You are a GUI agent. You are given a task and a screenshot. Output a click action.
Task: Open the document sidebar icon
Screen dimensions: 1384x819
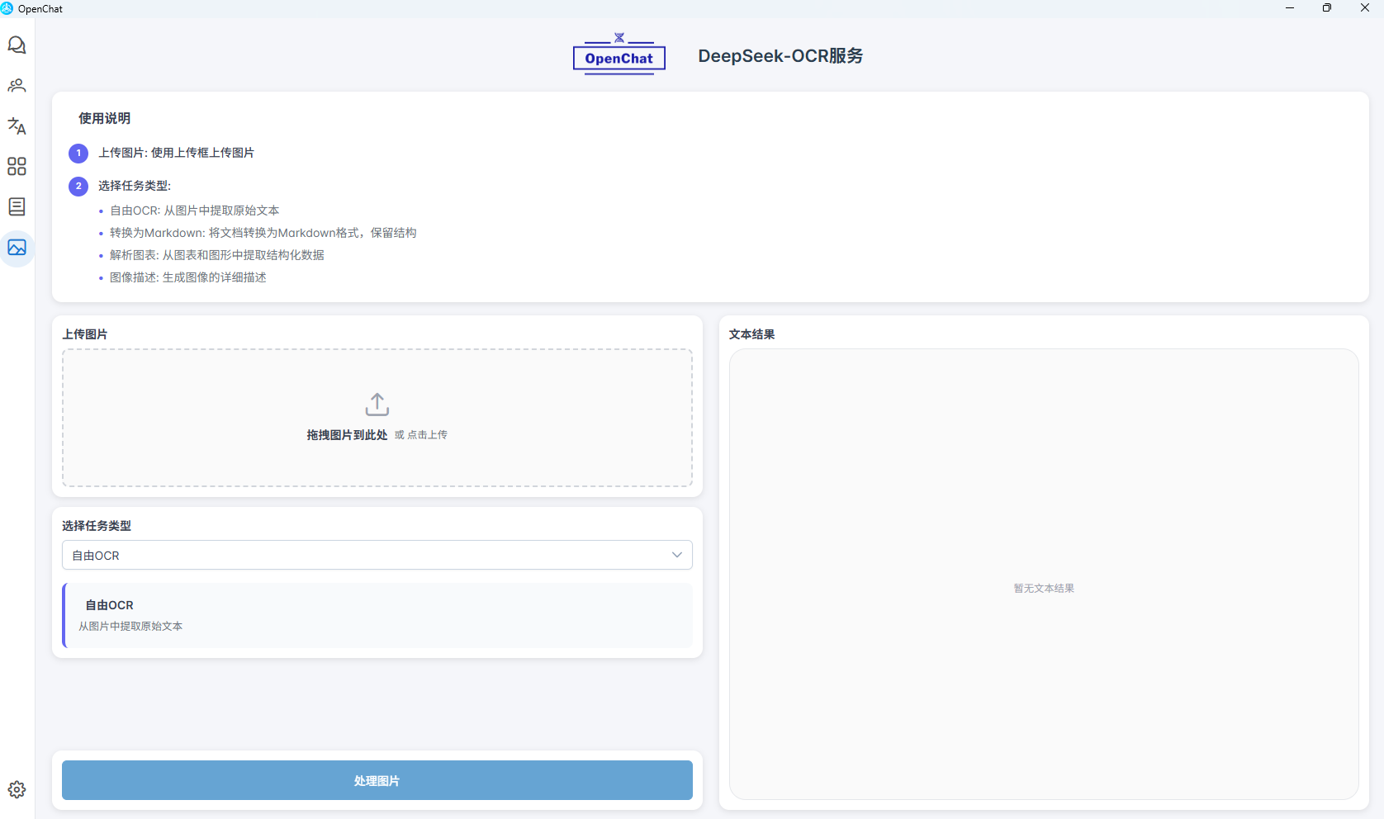pos(17,206)
